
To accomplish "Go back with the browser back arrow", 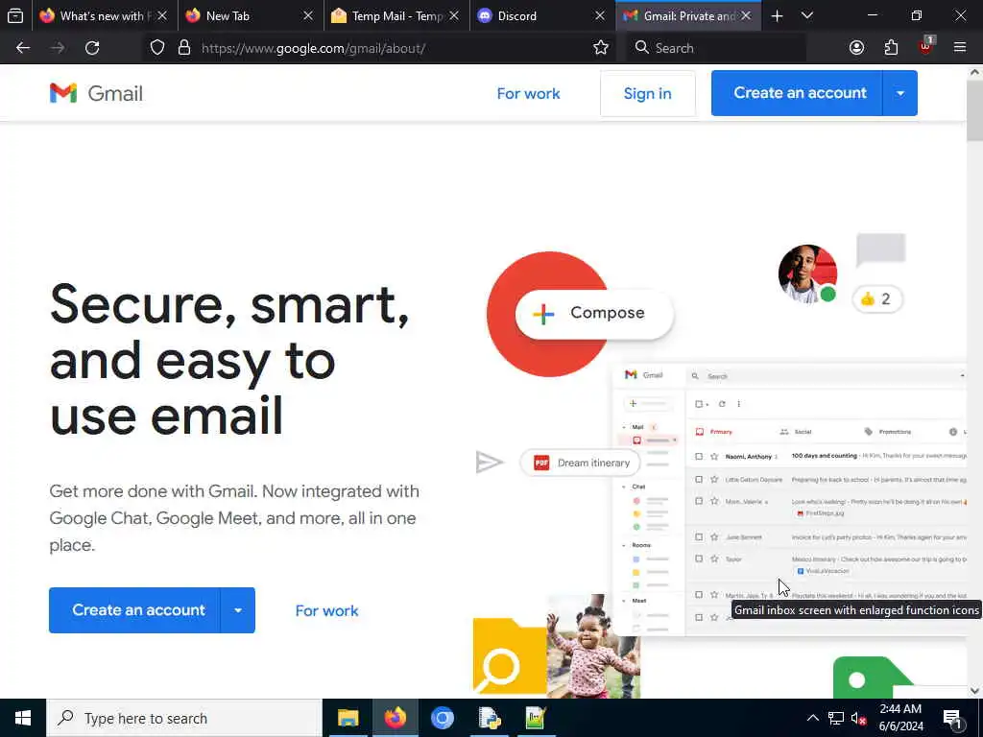I will coord(23,48).
